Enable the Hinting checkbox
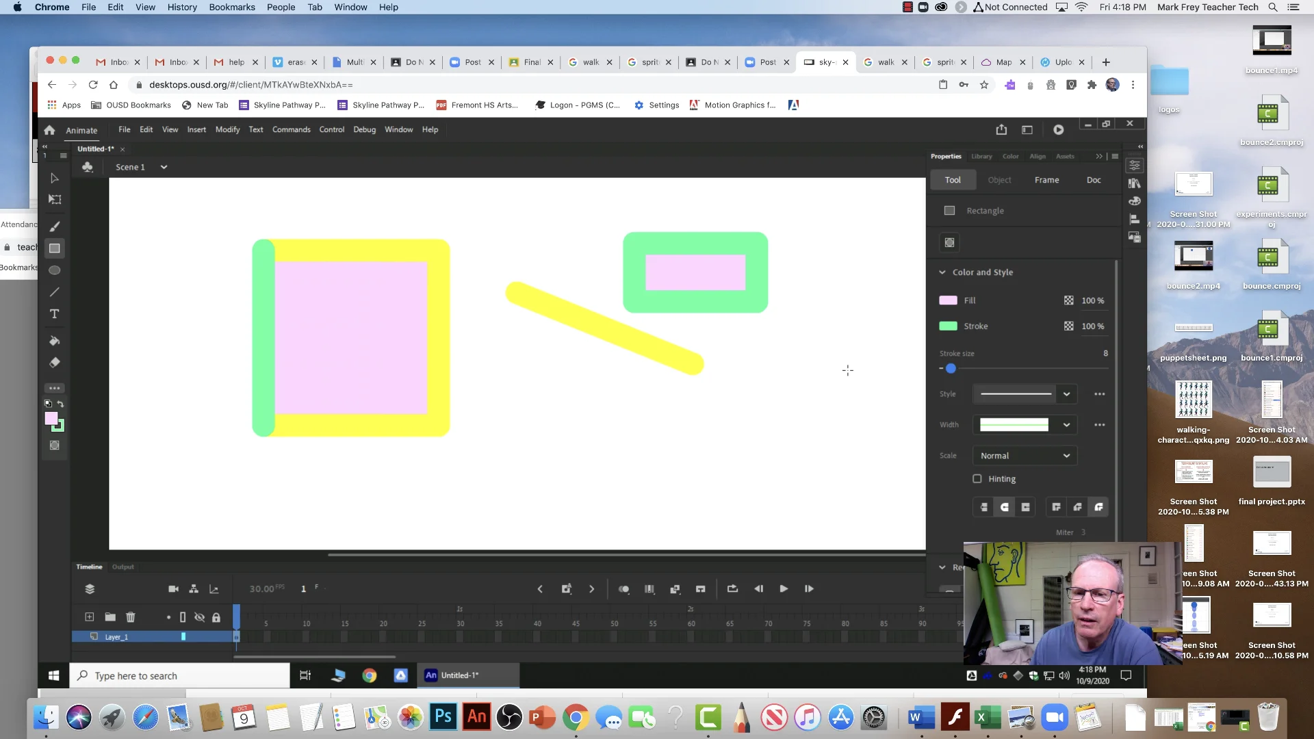The image size is (1314, 739). coord(977,479)
